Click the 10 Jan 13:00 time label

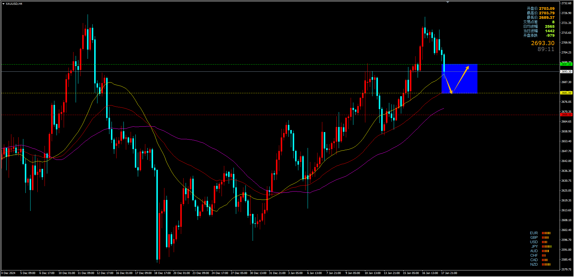373,273
